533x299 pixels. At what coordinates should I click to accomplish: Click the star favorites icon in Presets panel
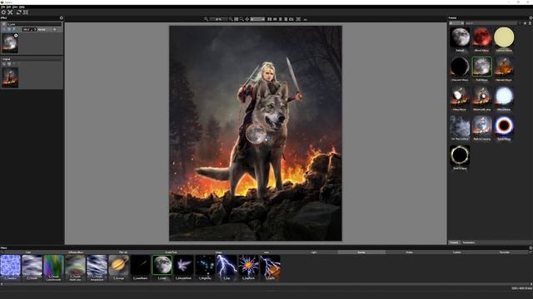tap(526, 23)
